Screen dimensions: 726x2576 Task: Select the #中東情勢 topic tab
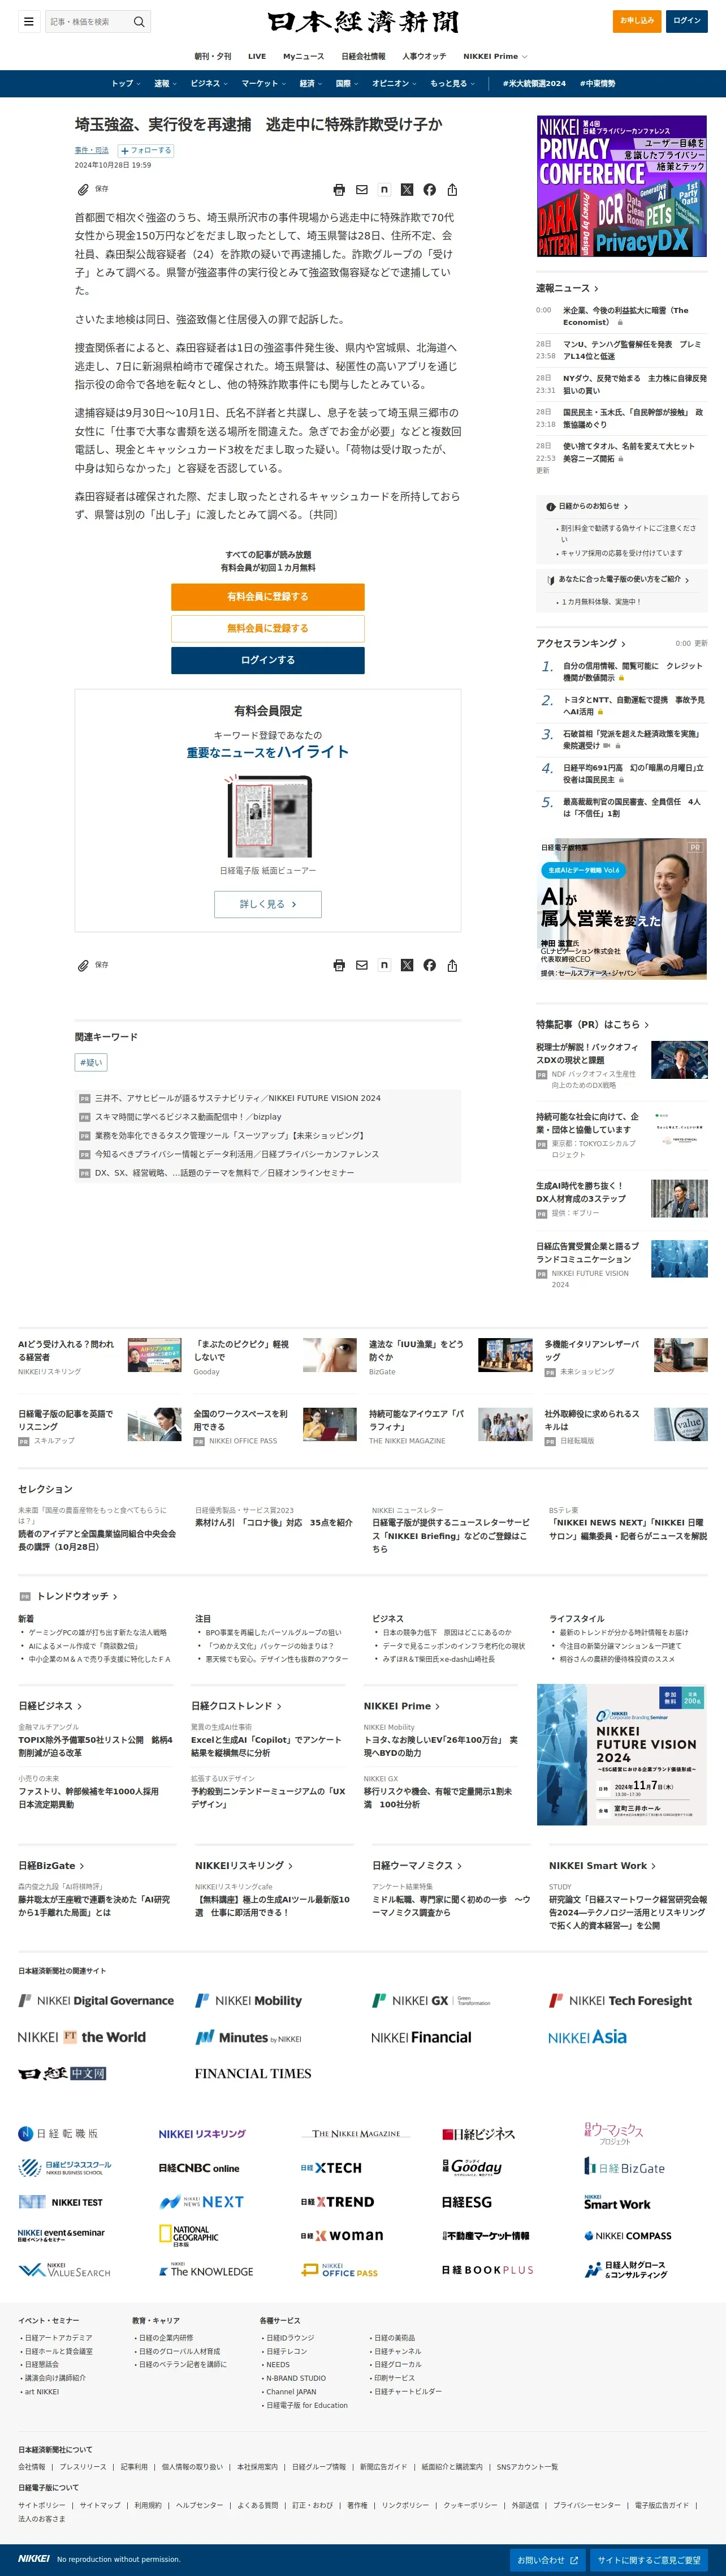[597, 83]
